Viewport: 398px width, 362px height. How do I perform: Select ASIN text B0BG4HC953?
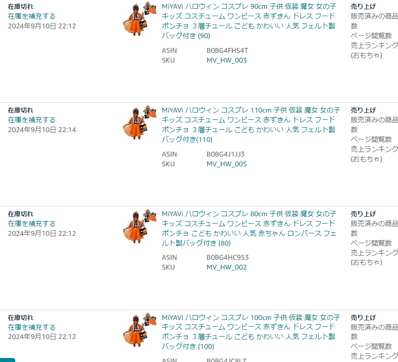[x=228, y=257]
